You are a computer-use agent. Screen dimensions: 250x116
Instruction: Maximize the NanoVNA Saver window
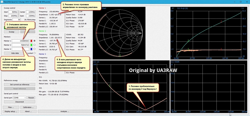point(240,1)
